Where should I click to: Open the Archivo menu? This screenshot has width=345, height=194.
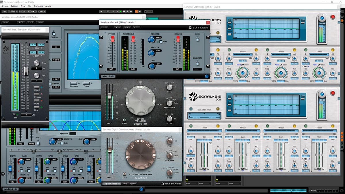point(5,6)
